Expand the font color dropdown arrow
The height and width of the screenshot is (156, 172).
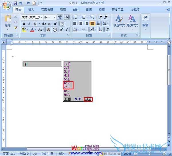(36, 30)
